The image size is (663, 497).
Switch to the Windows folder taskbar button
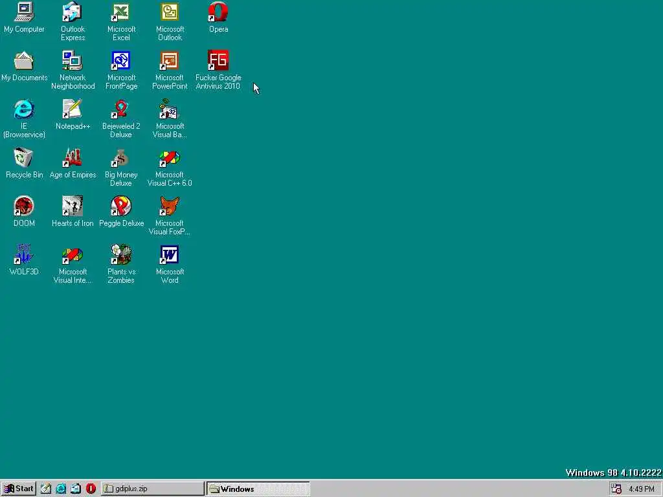click(x=258, y=489)
